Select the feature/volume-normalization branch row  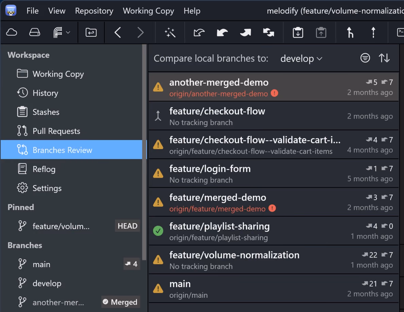[274, 260]
